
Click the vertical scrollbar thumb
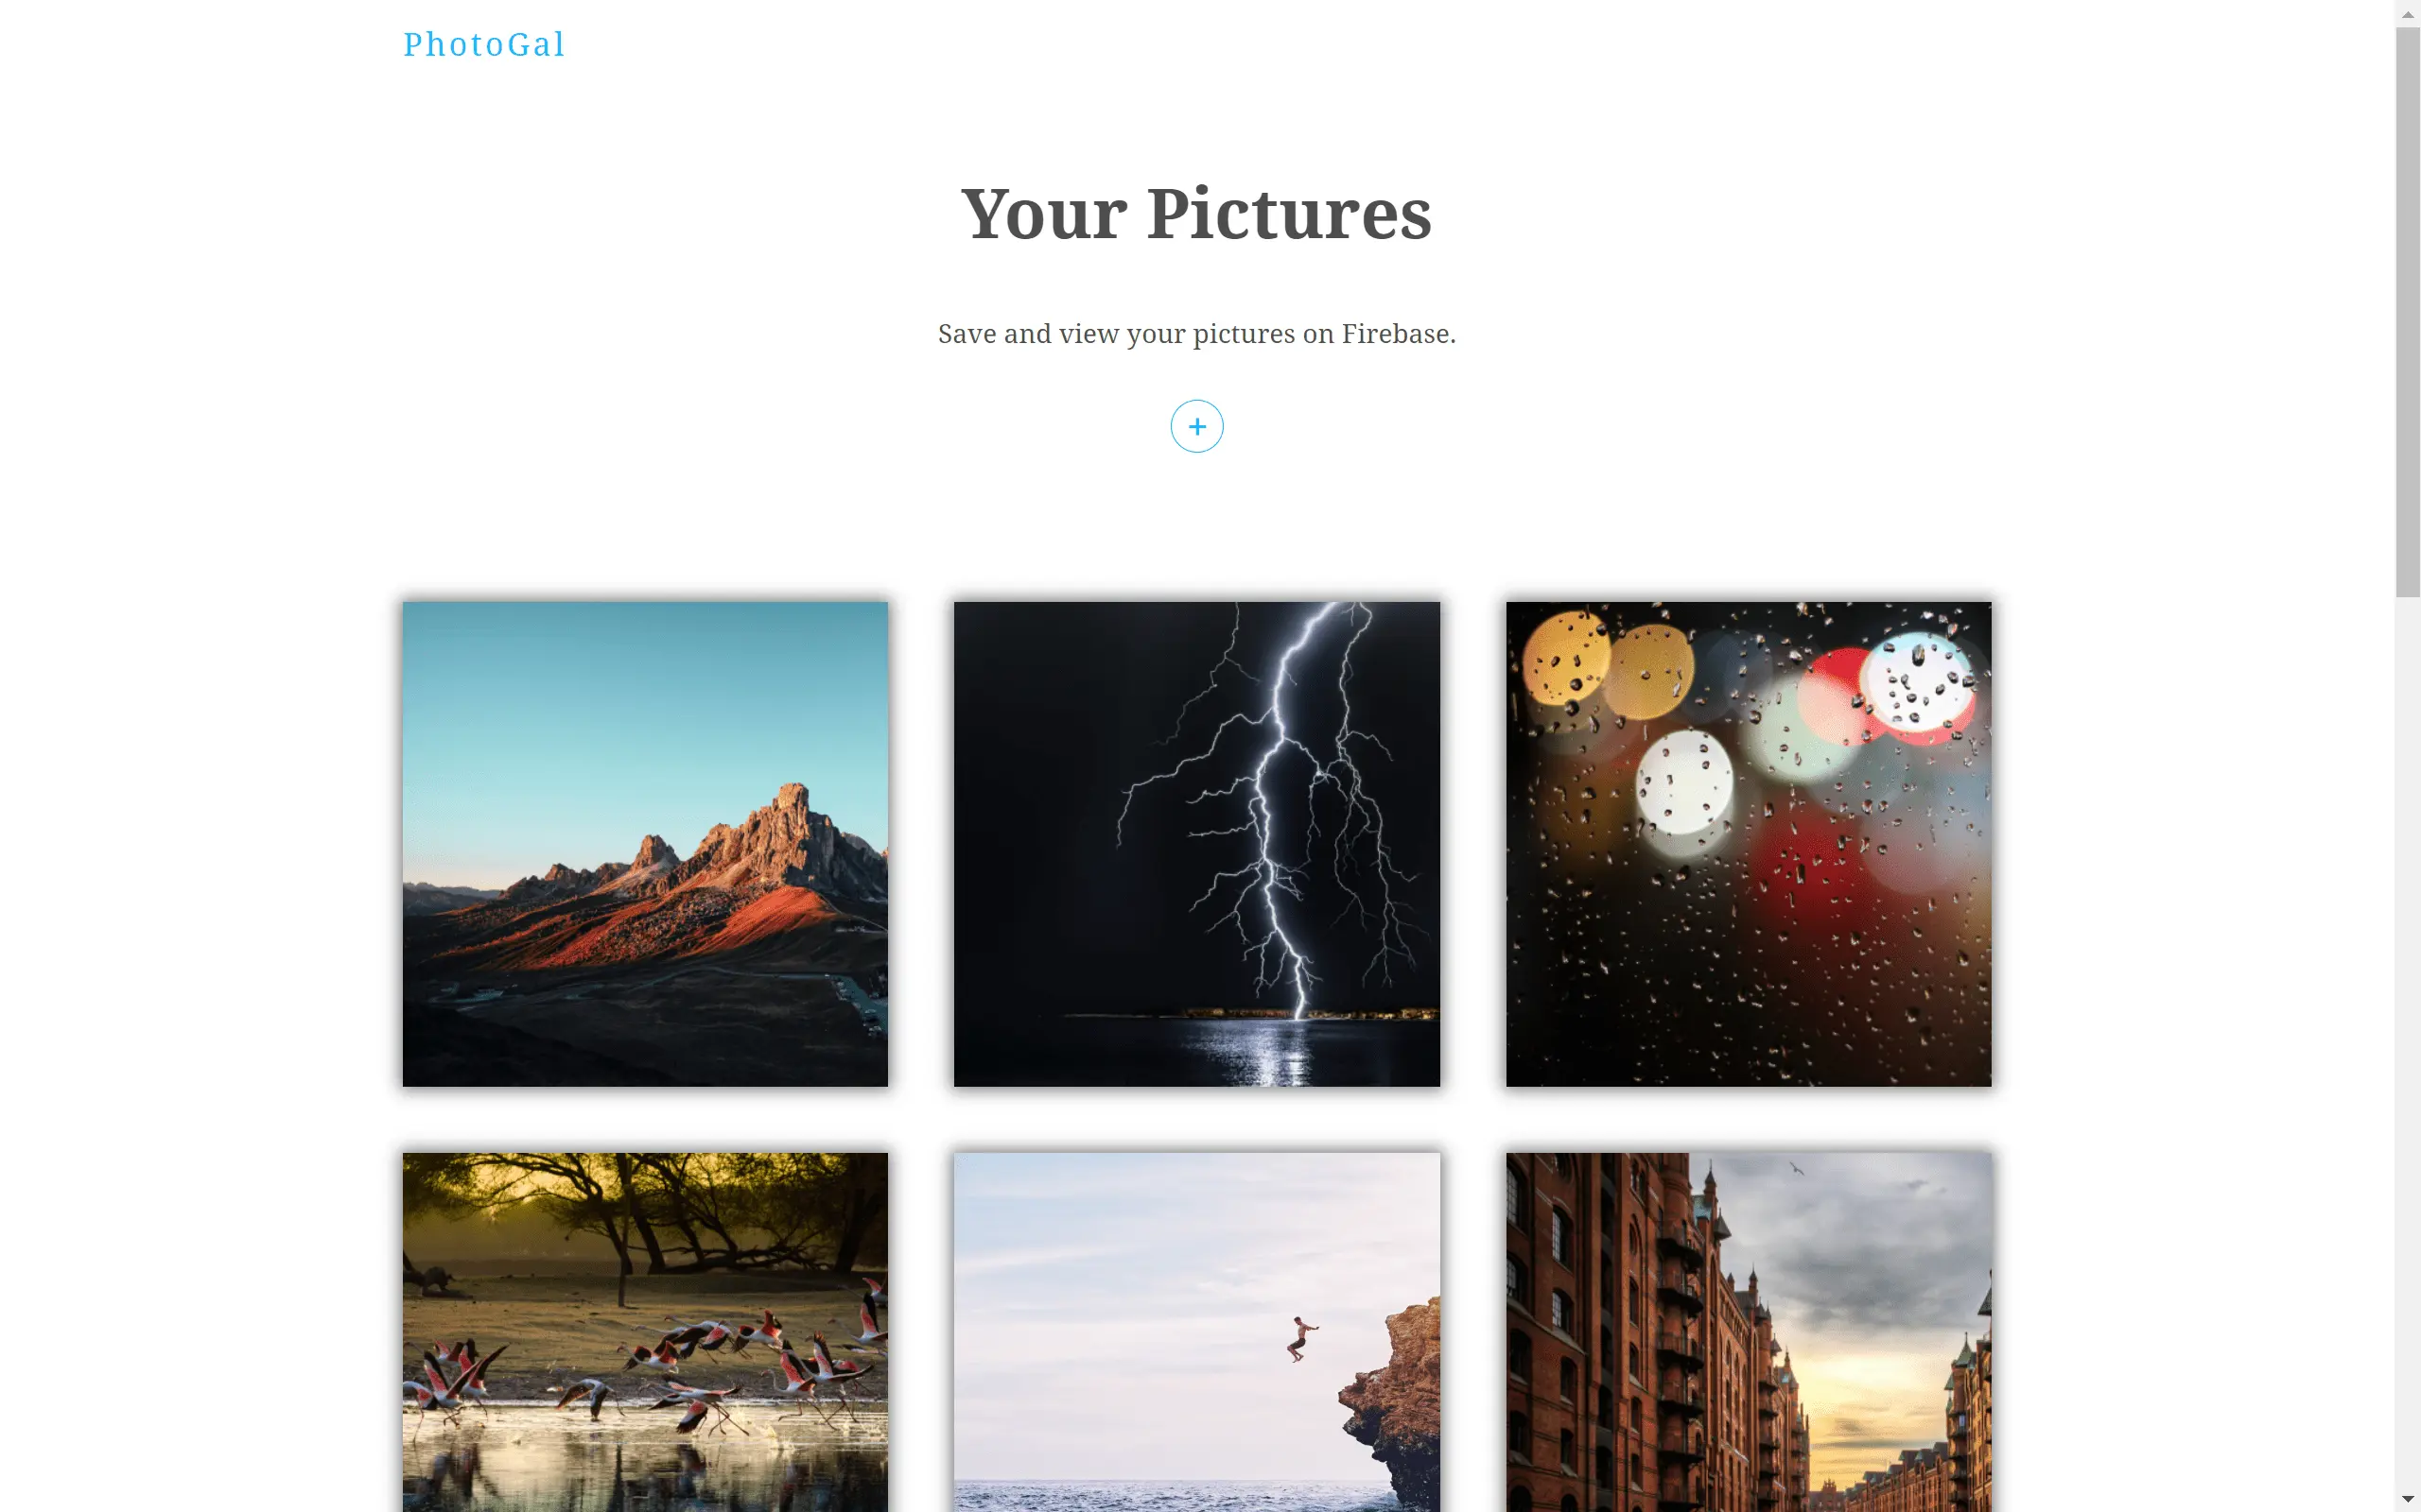[2408, 312]
